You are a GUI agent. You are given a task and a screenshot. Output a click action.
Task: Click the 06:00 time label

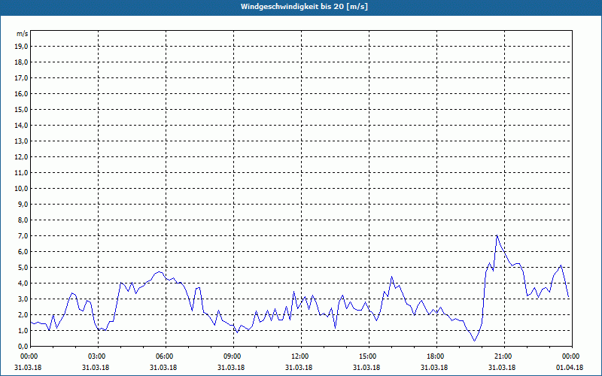(166, 356)
